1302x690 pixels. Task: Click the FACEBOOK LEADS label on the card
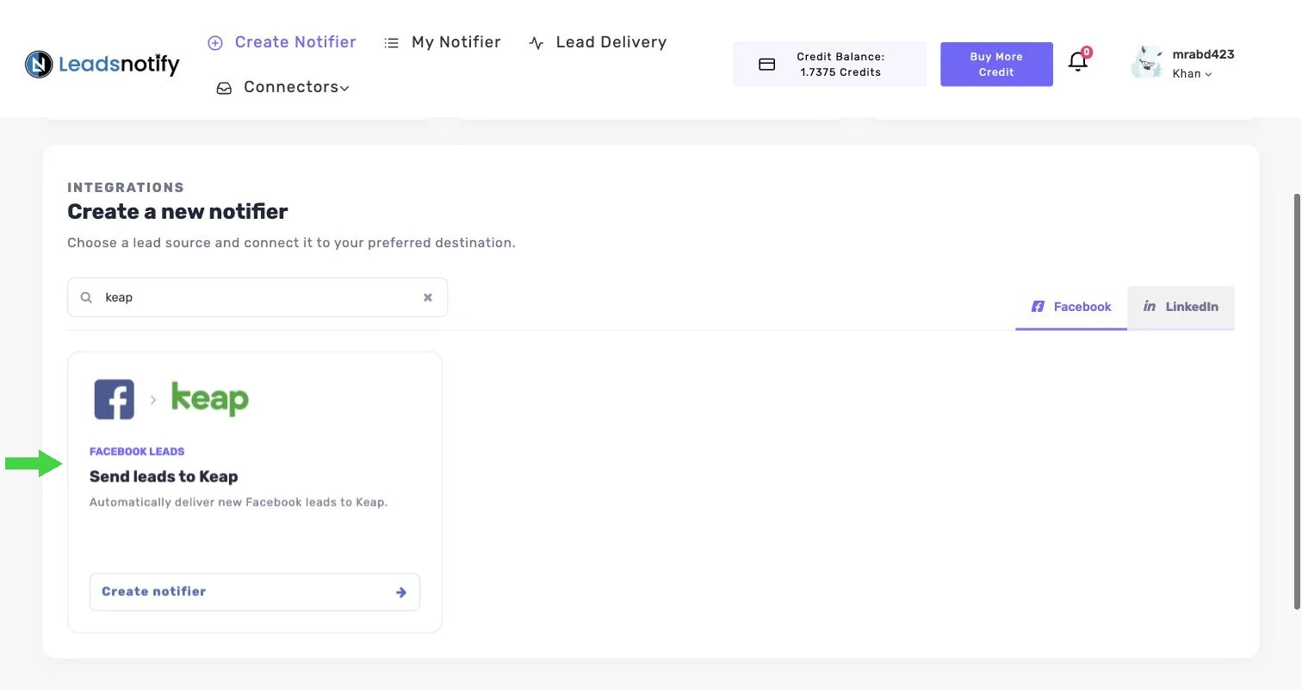coord(137,451)
